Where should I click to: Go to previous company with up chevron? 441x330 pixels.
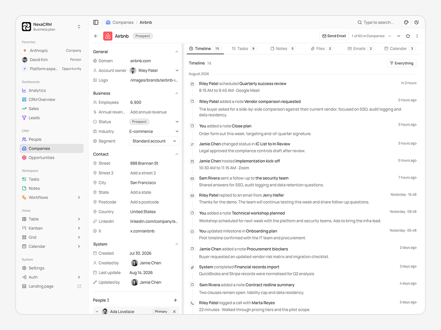390,36
